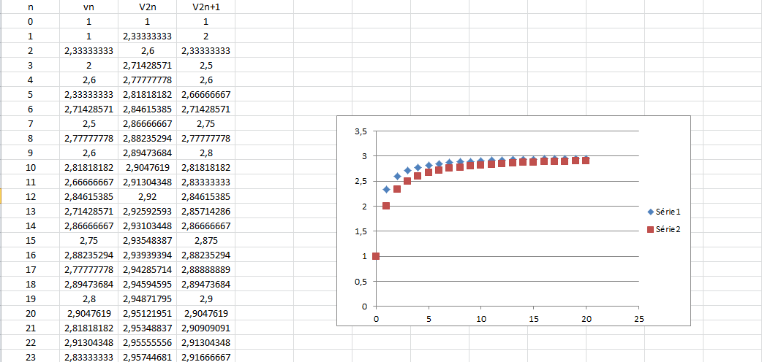Select the 'vn' column header cell

click(89, 7)
